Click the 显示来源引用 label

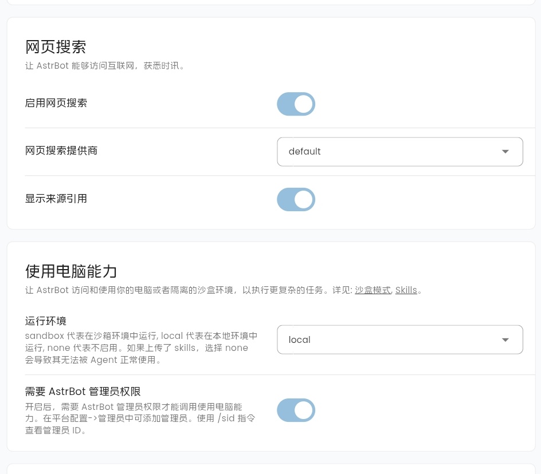click(56, 199)
